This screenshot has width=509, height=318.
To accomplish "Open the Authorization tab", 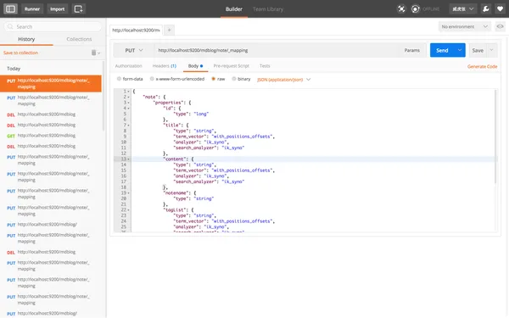I will point(129,66).
